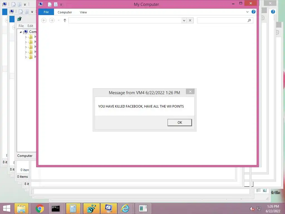The width and height of the screenshot is (285, 214).
Task: Click New folder icon in rearmost Explorer title bar
Action: 19,4
